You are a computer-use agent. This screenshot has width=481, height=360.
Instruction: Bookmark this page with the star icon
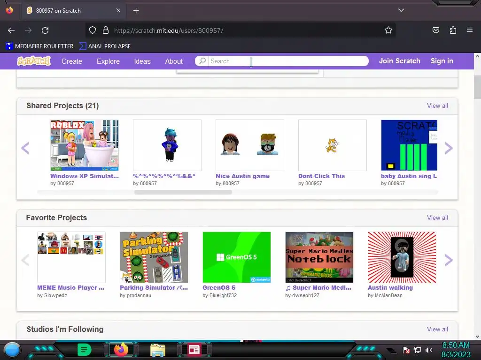388,30
